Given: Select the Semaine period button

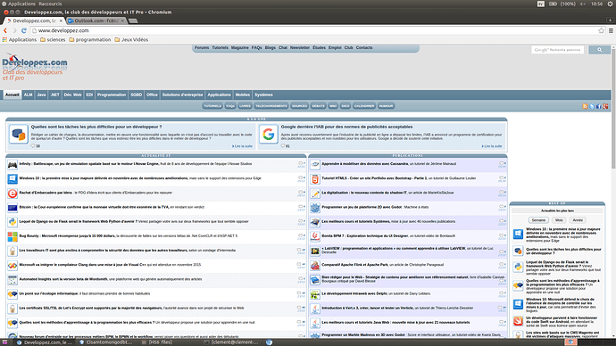Looking at the screenshot, I should tap(538, 220).
